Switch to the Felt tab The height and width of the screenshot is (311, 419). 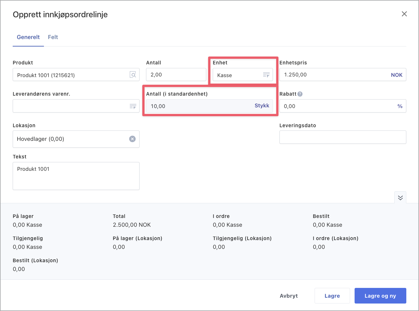point(53,37)
